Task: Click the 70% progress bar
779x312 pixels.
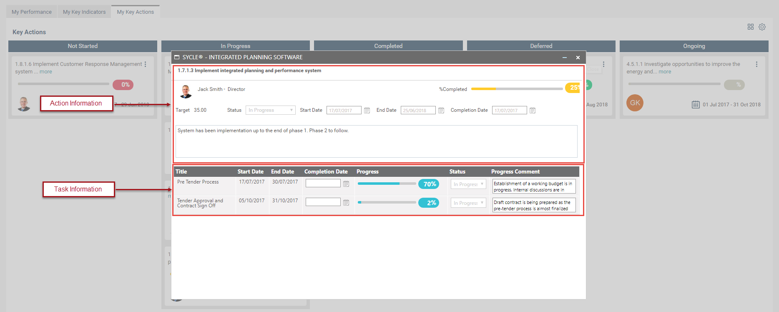Action: 387,184
